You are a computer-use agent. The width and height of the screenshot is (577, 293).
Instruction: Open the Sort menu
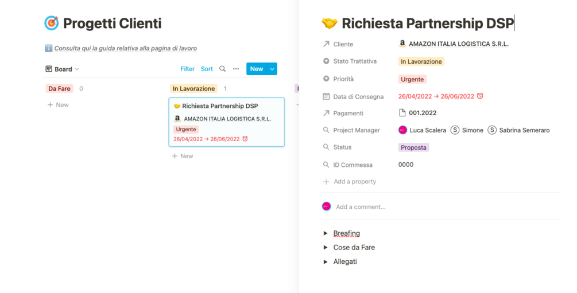(207, 69)
